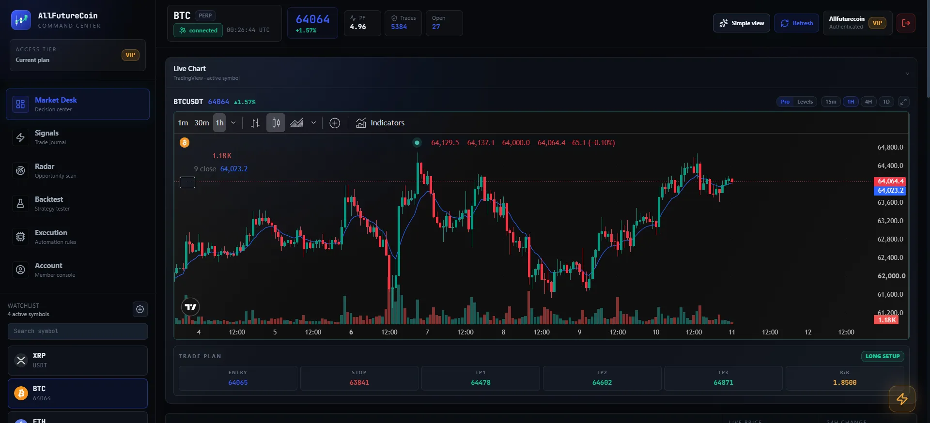Select the 4H timeframe pill

[868, 102]
